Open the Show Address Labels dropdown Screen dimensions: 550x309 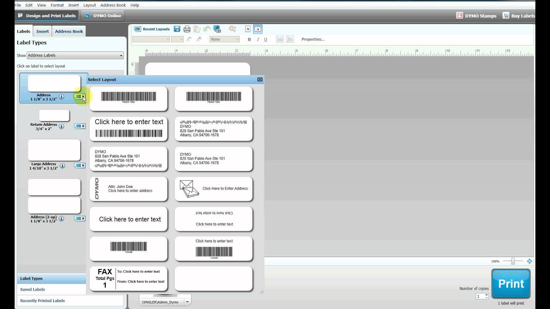pos(75,55)
